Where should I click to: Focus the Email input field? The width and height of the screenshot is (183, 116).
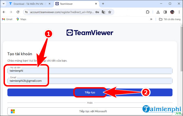tap(90, 81)
